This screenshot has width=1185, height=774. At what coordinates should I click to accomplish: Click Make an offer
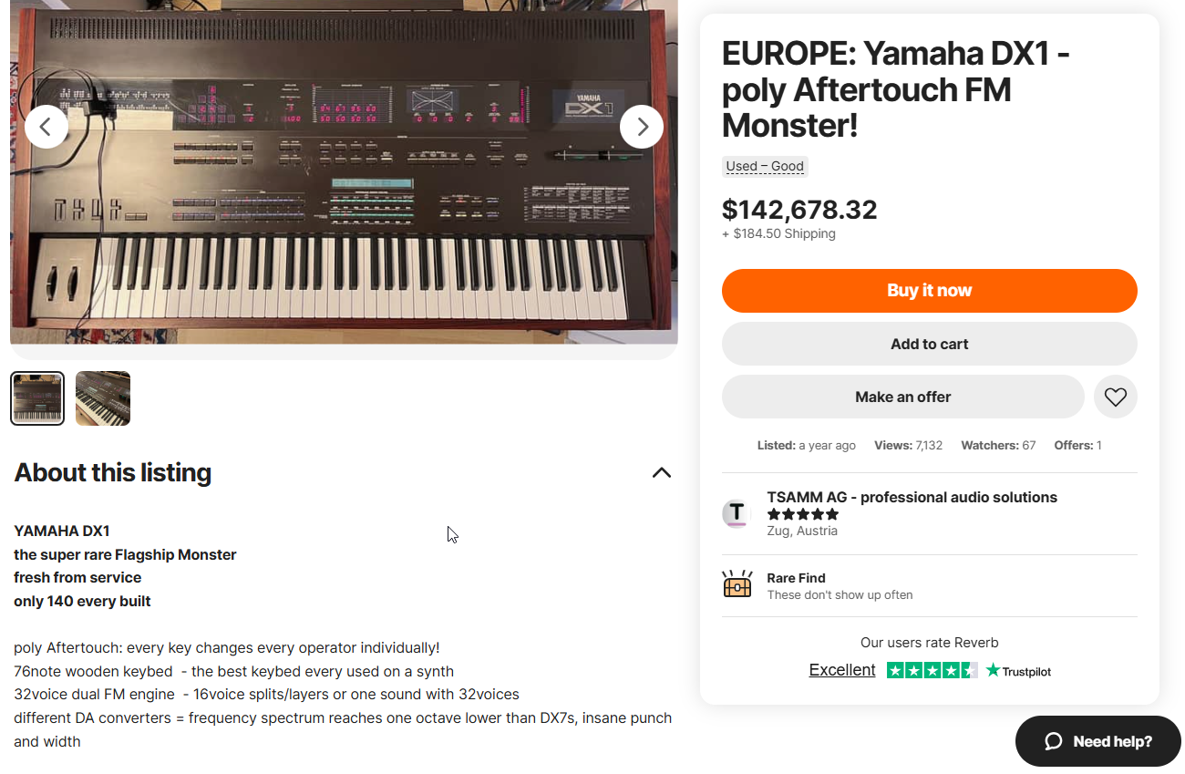click(902, 397)
